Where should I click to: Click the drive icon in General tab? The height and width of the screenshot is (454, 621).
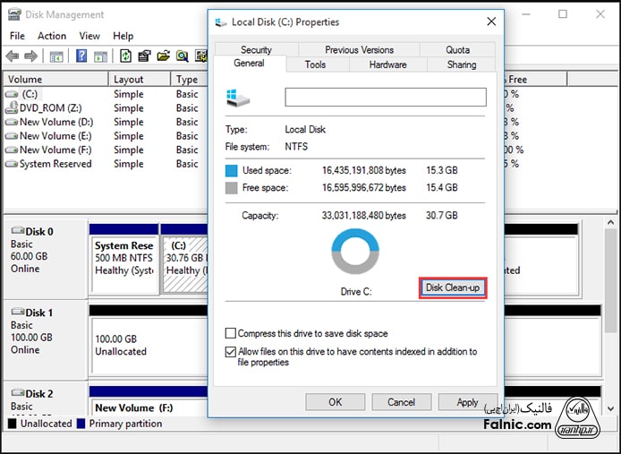(x=239, y=97)
